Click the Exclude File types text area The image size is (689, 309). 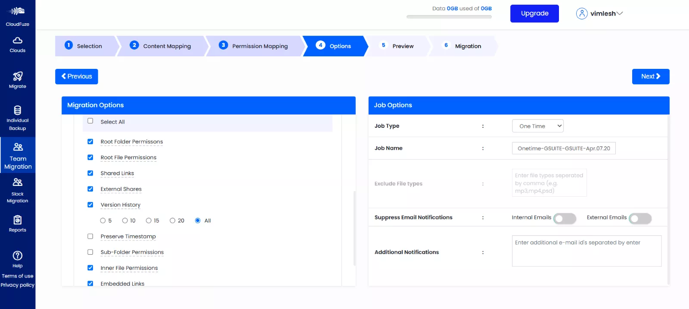click(549, 183)
